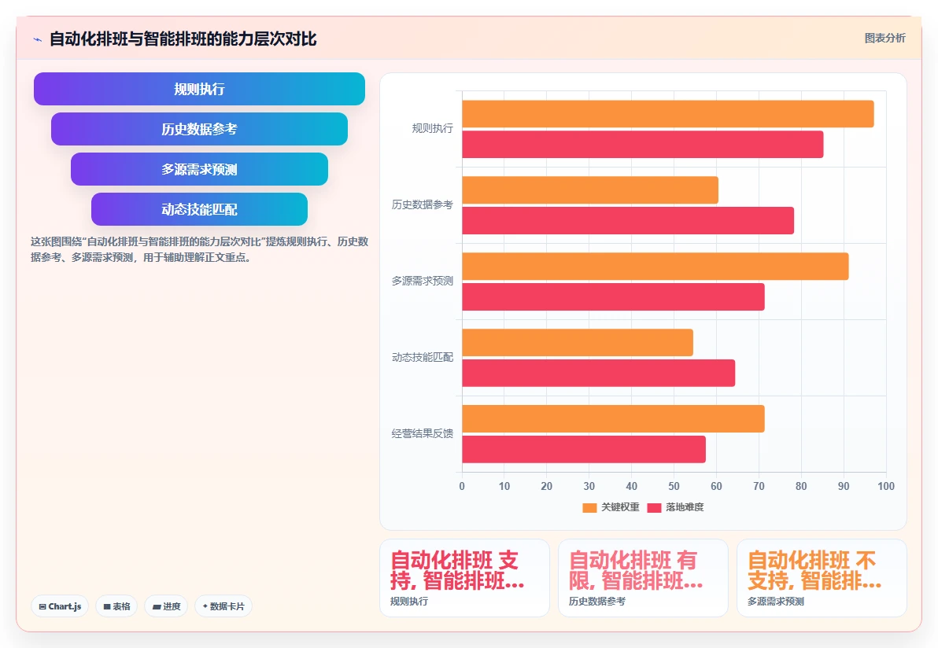938x648 pixels.
Task: Click the 经营结果反馈 y-axis label
Action: pyautogui.click(x=423, y=433)
